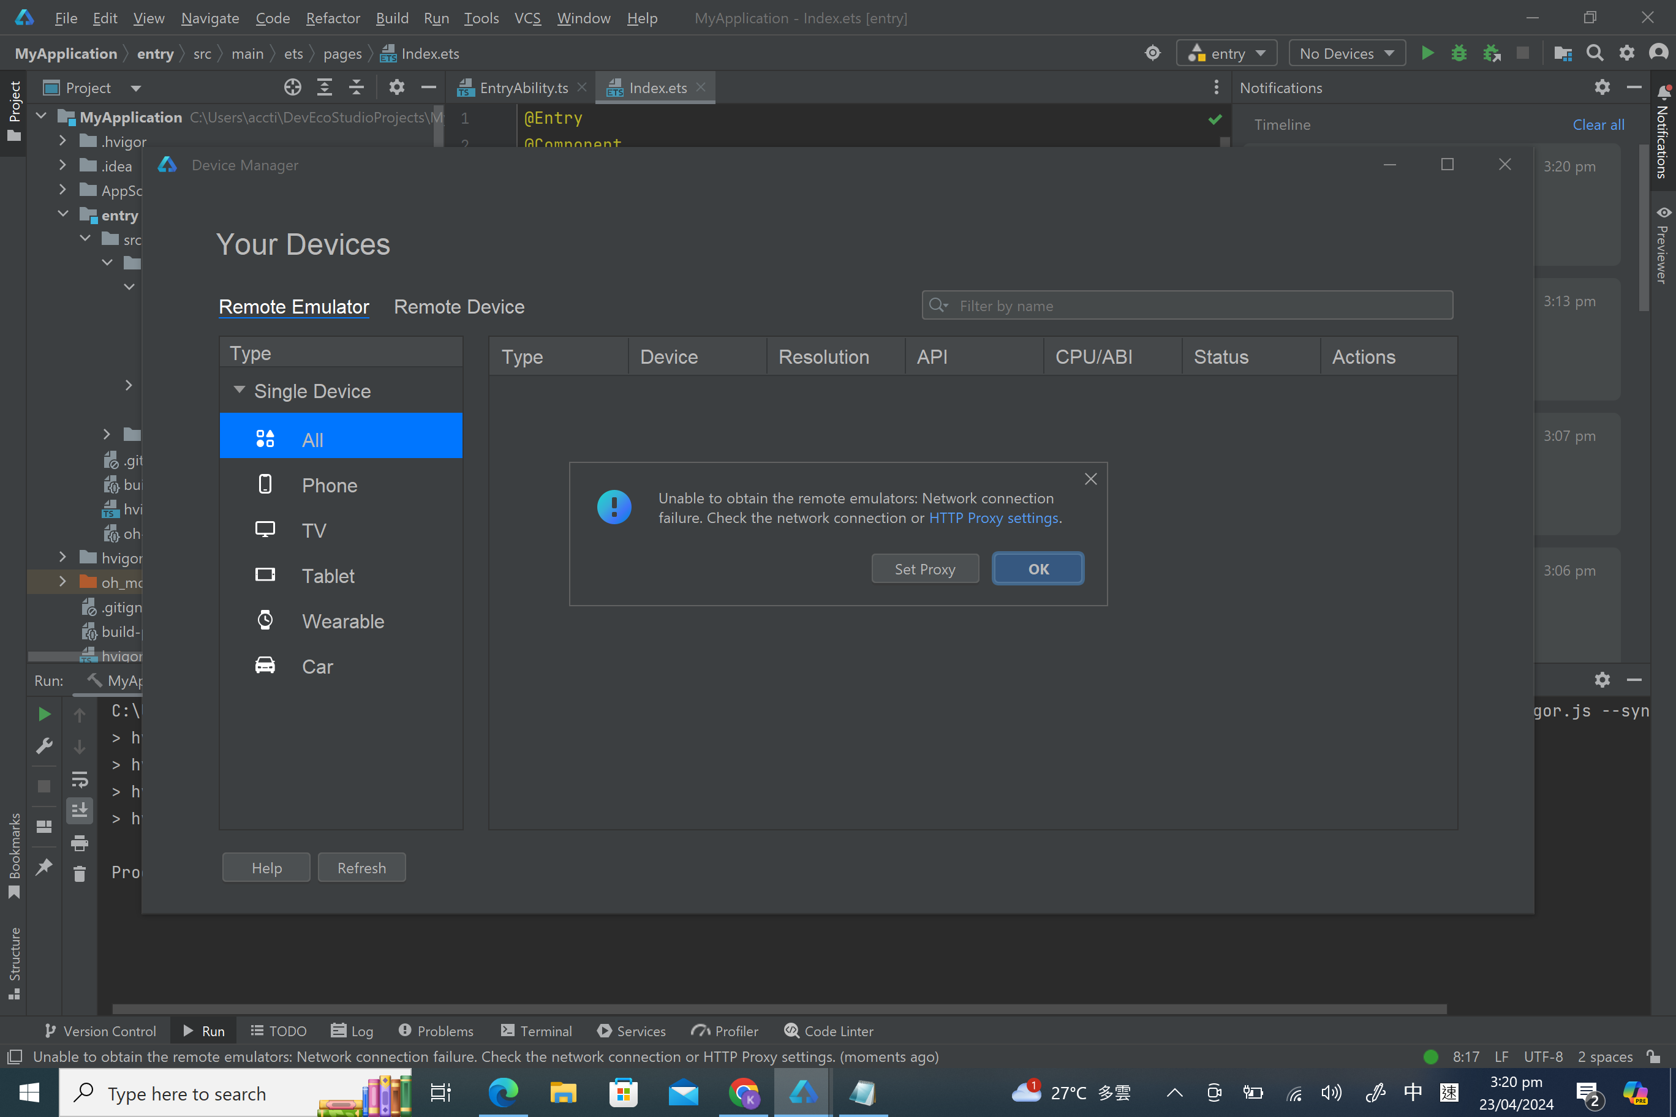1676x1117 pixels.
Task: Click the Expand All icon in Project panel
Action: 324,88
